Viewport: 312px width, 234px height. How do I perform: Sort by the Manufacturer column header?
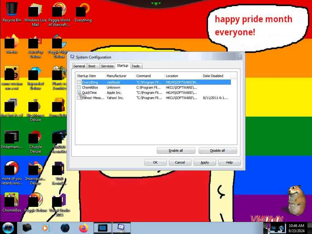120,76
